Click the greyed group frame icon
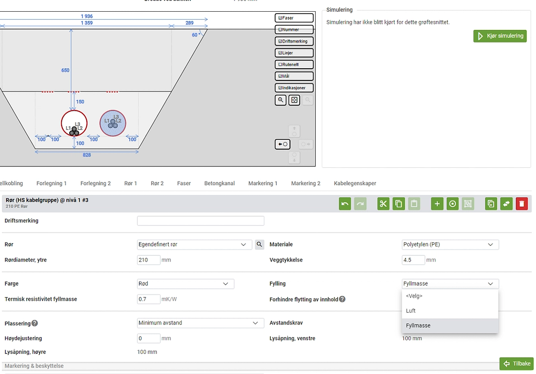536x374 pixels. (x=468, y=204)
